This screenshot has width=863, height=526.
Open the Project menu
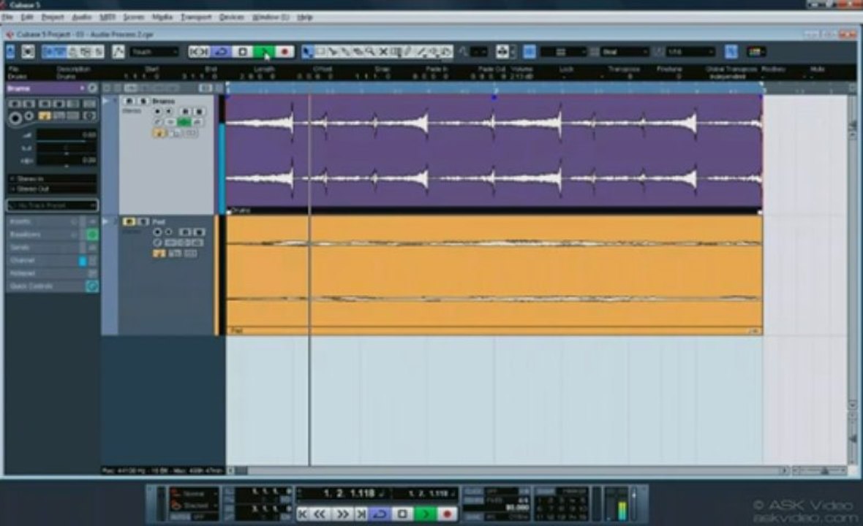click(x=53, y=17)
